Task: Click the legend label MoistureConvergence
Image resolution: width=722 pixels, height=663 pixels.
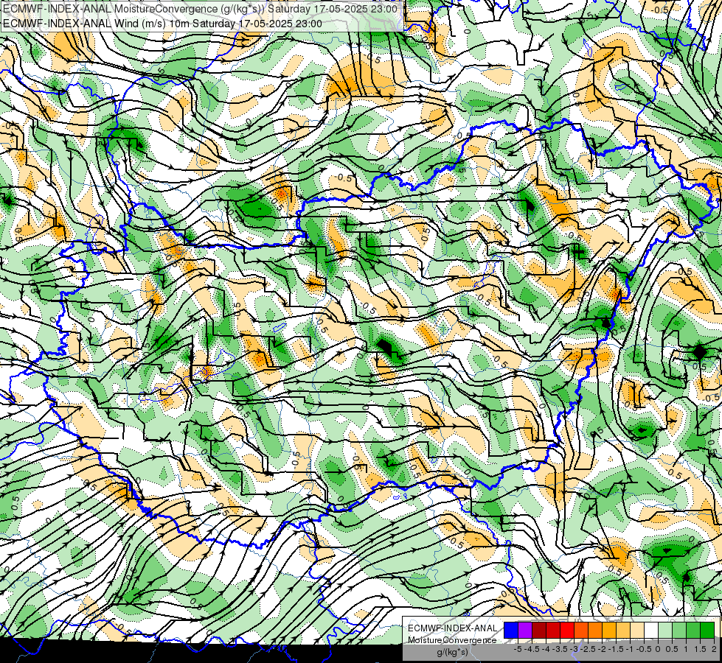Action: 452,640
